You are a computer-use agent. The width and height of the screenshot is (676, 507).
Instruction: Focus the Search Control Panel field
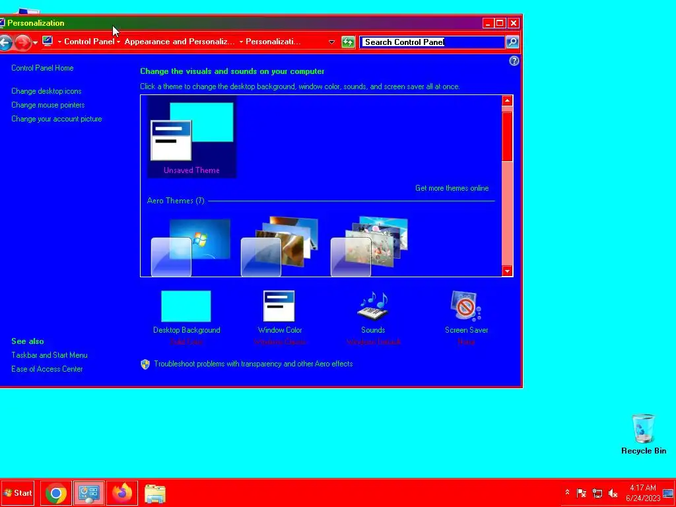point(432,42)
